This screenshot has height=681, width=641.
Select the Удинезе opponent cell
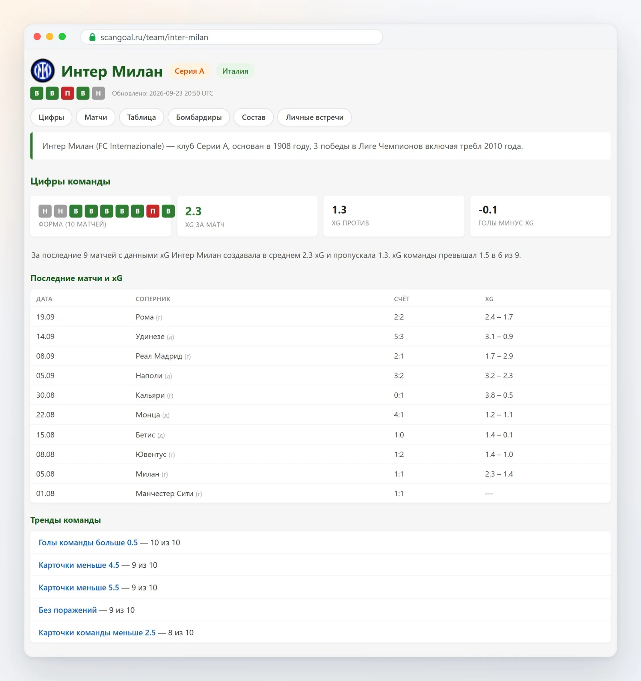tap(155, 336)
